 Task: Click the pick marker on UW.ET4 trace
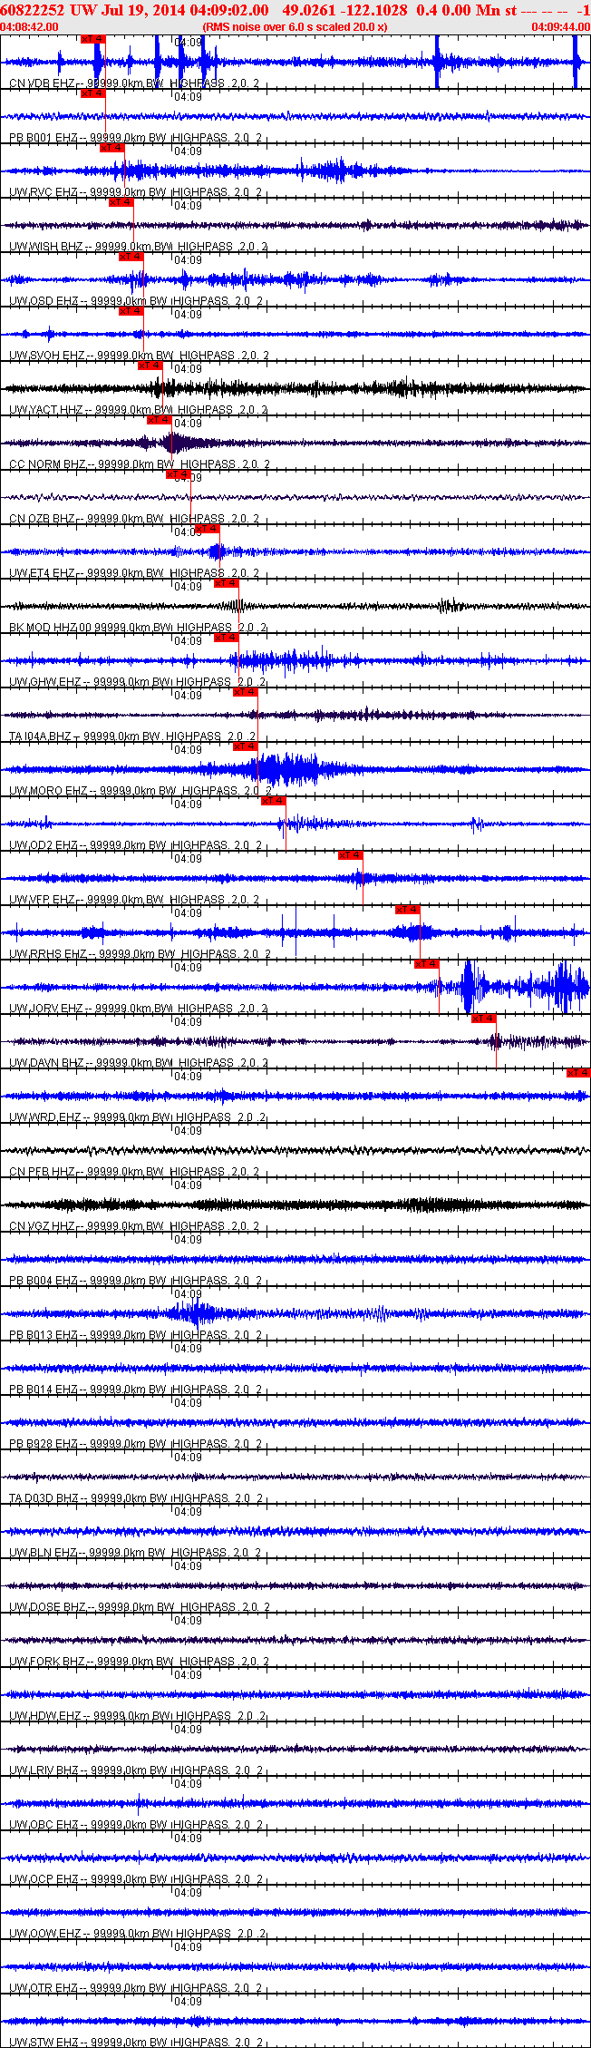tap(208, 529)
